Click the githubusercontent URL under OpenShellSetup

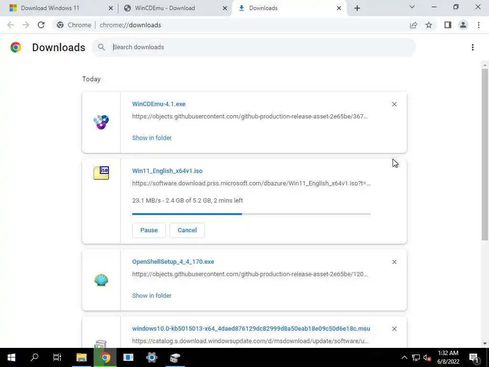point(250,274)
